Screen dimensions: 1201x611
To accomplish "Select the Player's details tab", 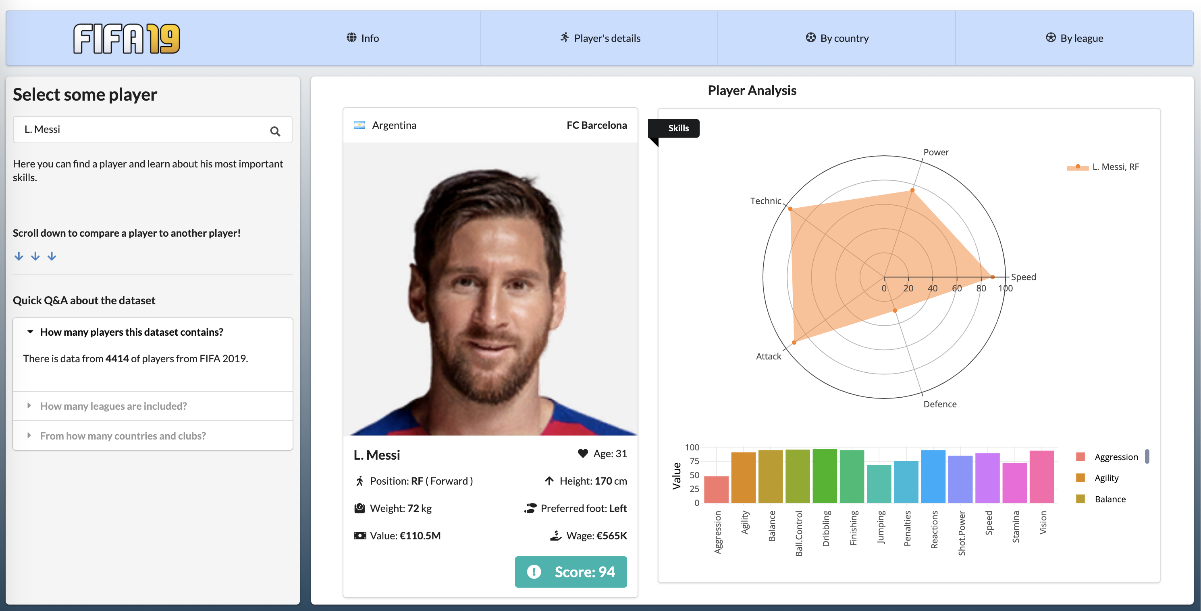I will click(x=600, y=37).
